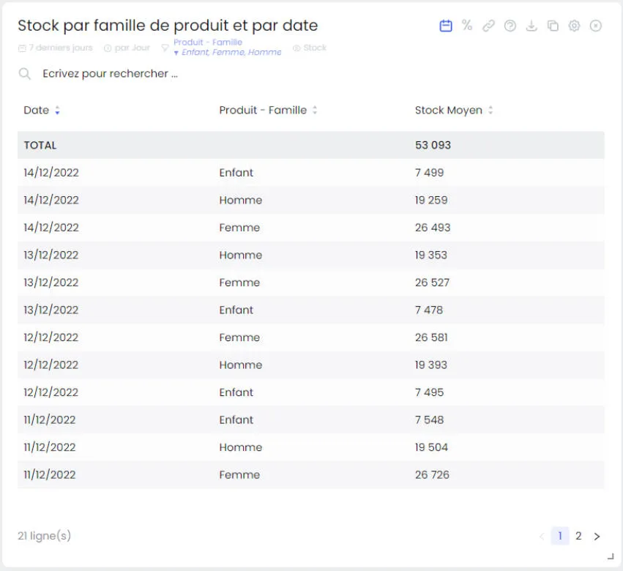The image size is (623, 571).
Task: Select value 19 259 for Homme
Action: (x=431, y=200)
